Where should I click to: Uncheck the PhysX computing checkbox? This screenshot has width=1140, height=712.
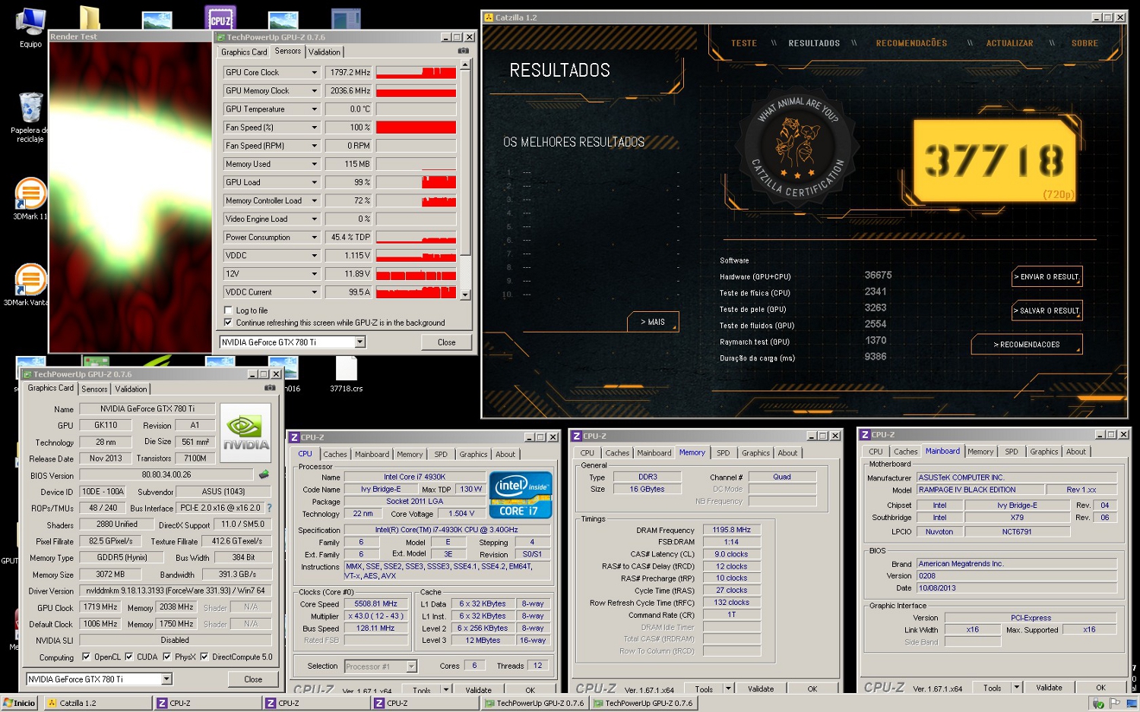pos(167,657)
